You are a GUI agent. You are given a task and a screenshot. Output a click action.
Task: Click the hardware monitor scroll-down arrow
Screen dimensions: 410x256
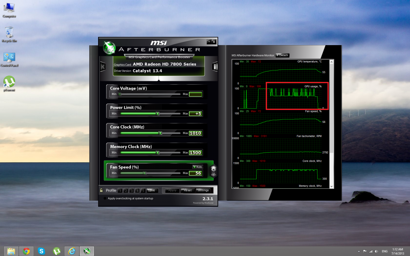[331, 186]
